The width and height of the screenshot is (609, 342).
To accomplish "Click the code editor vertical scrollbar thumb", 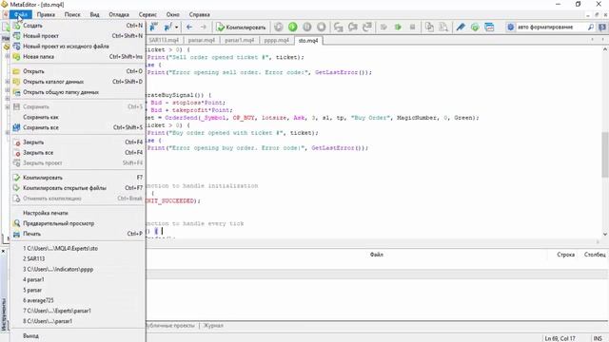I will click(605, 154).
